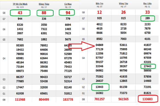Click special prize number 183778
The image size is (160, 106).
[x=68, y=100]
